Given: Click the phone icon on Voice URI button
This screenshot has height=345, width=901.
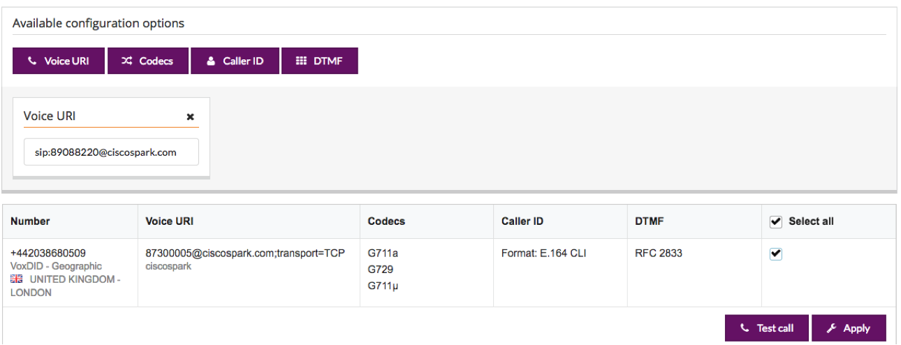Looking at the screenshot, I should click(31, 61).
